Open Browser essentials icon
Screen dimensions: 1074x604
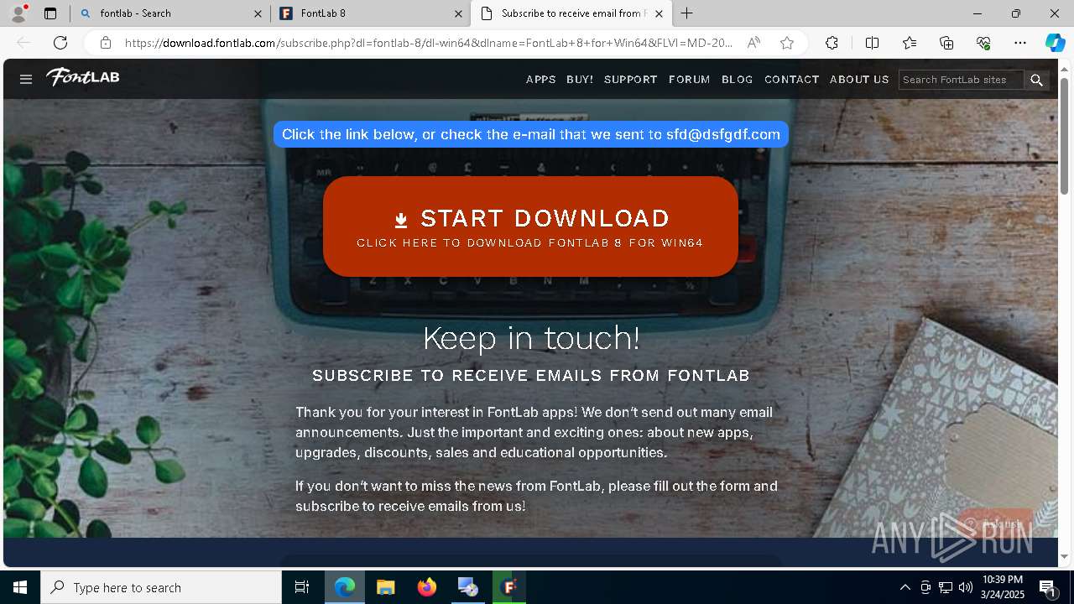click(983, 43)
